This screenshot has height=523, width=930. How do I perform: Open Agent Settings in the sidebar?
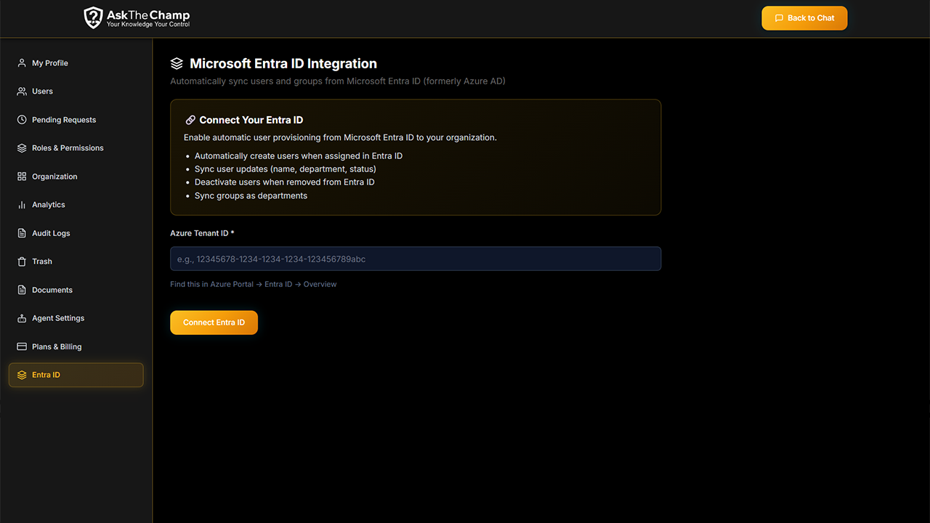pos(76,318)
